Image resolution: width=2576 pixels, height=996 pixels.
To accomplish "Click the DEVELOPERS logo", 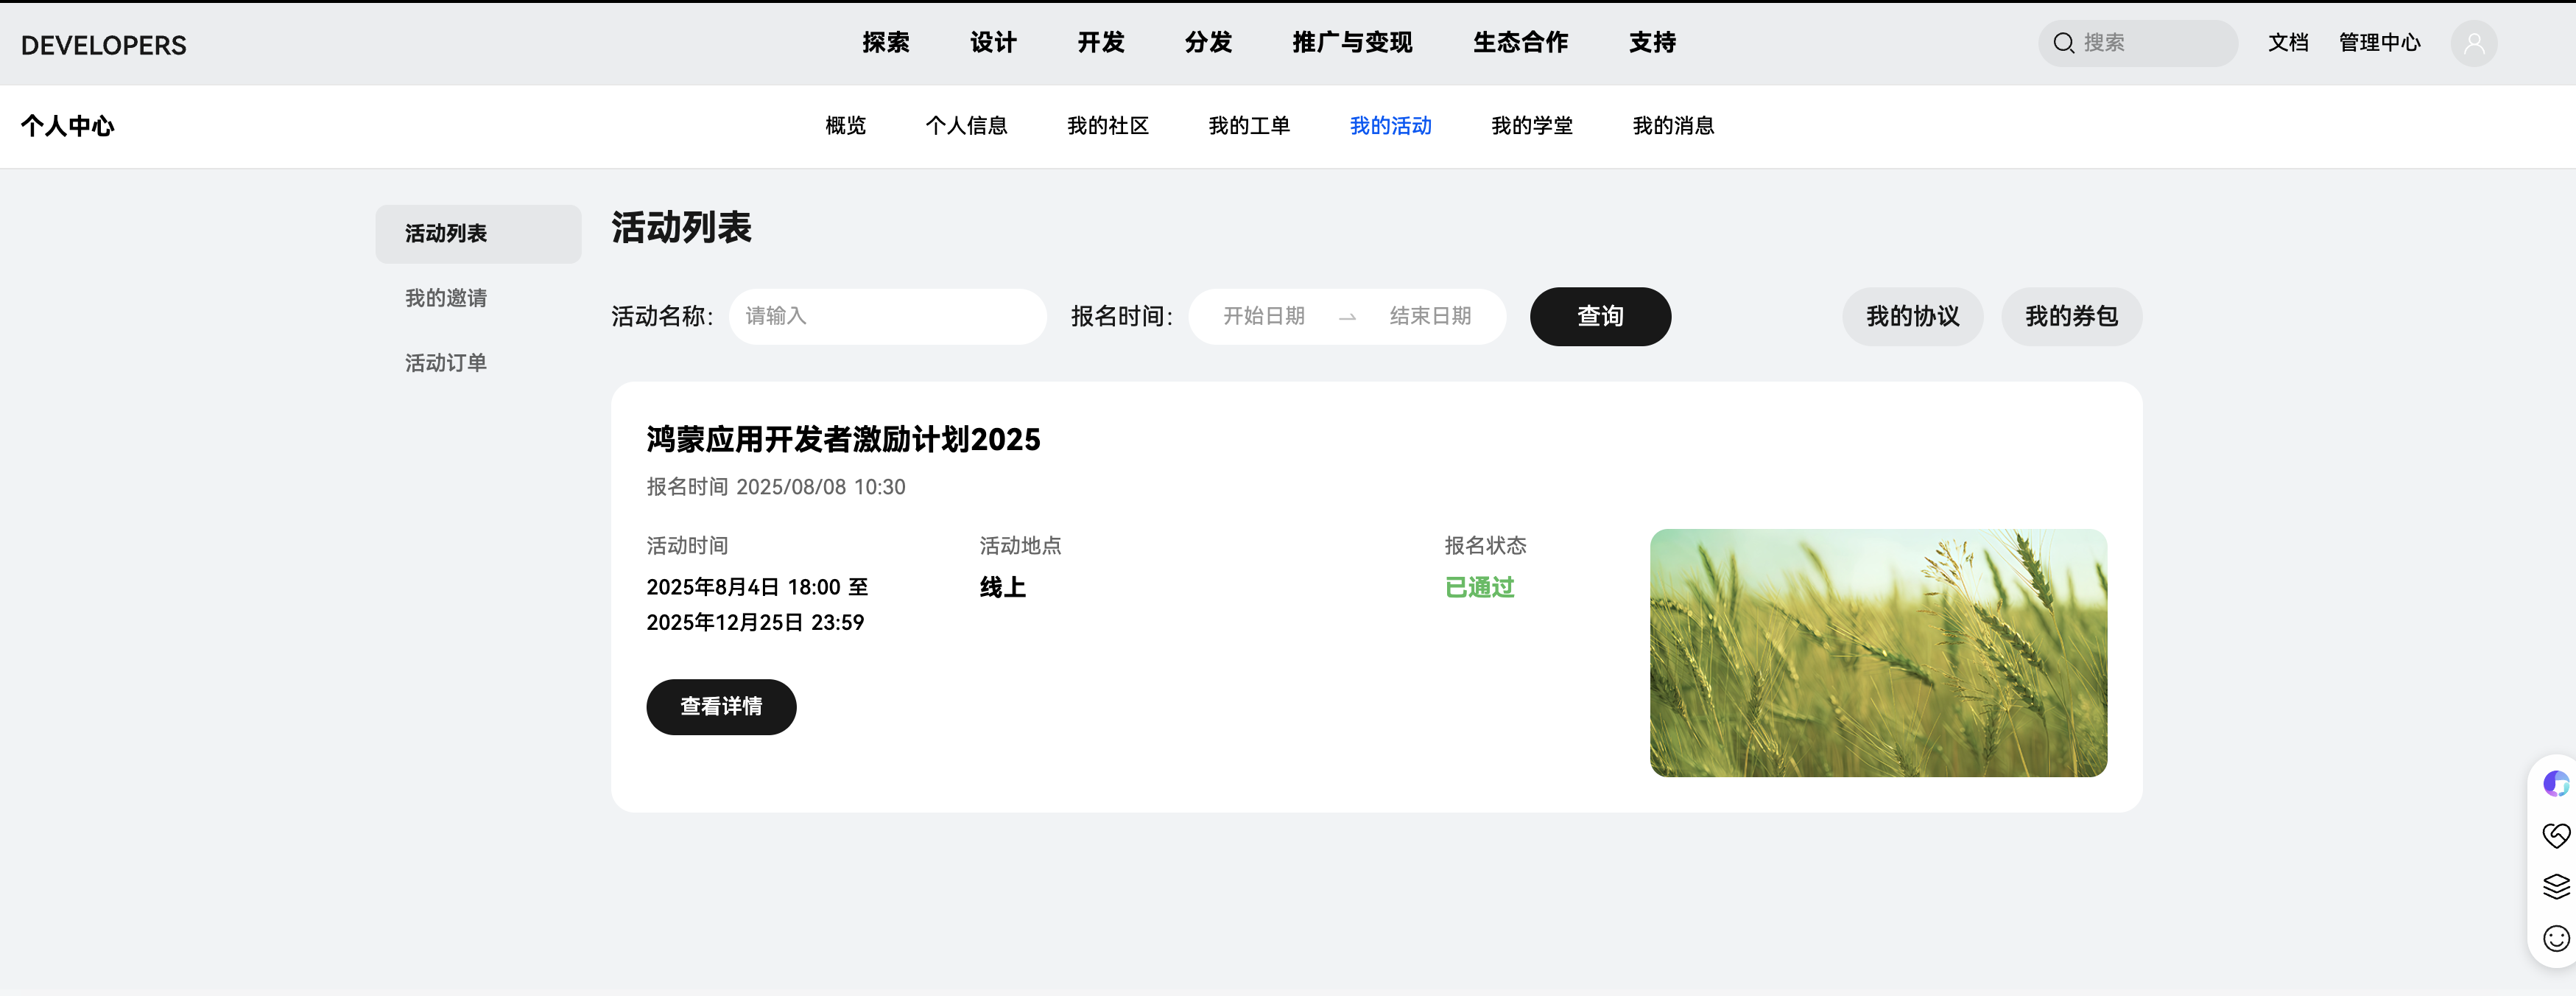I will tap(103, 45).
